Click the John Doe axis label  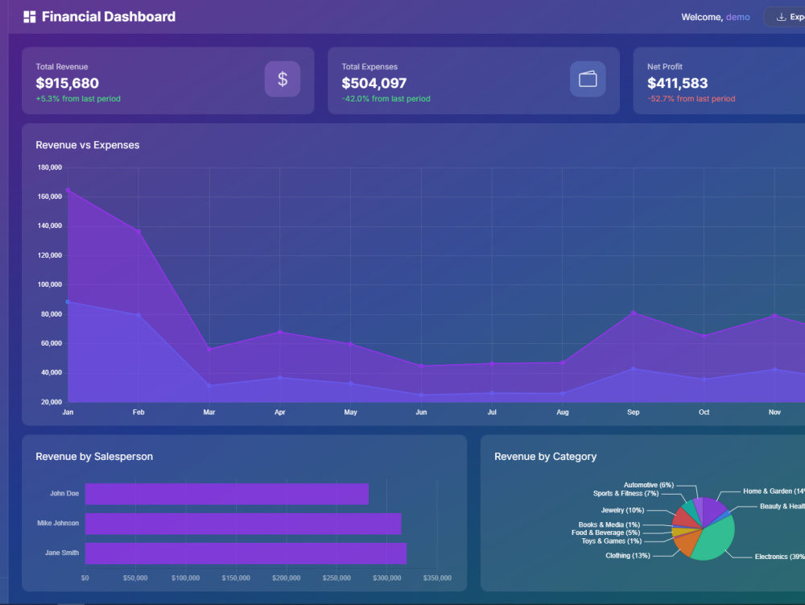tap(64, 494)
